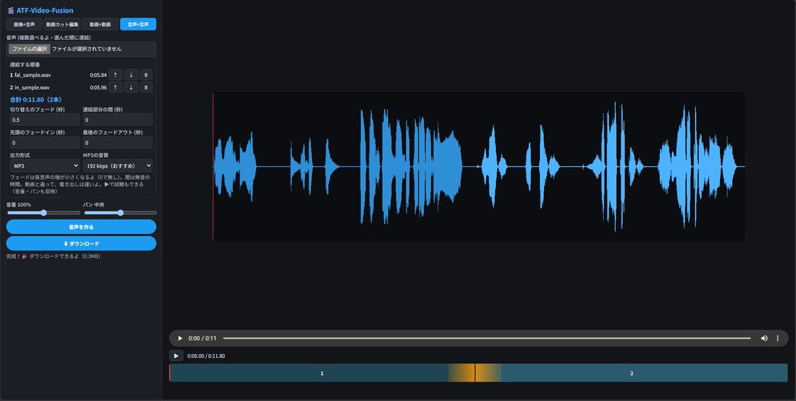Click the 0:05.84 duration value
The width and height of the screenshot is (796, 401).
pos(98,76)
